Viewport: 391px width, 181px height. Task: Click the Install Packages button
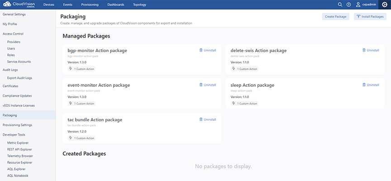[x=370, y=17]
